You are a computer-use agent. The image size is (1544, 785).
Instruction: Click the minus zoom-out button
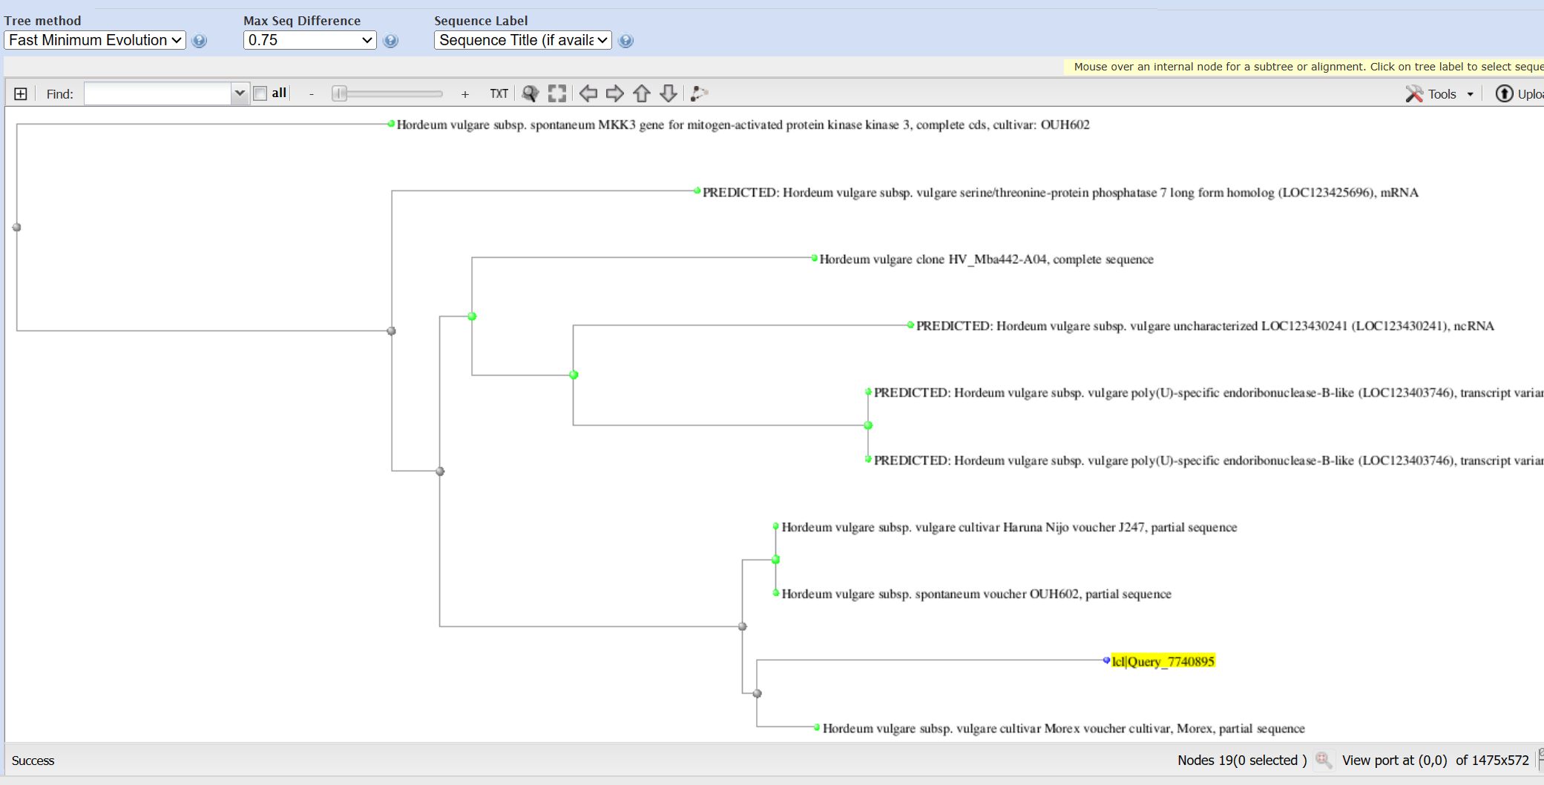(x=312, y=94)
